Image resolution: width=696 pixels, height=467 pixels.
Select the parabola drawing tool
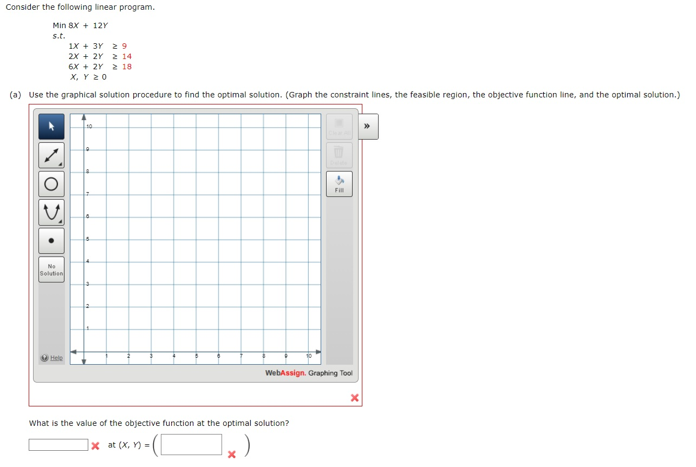coord(51,212)
